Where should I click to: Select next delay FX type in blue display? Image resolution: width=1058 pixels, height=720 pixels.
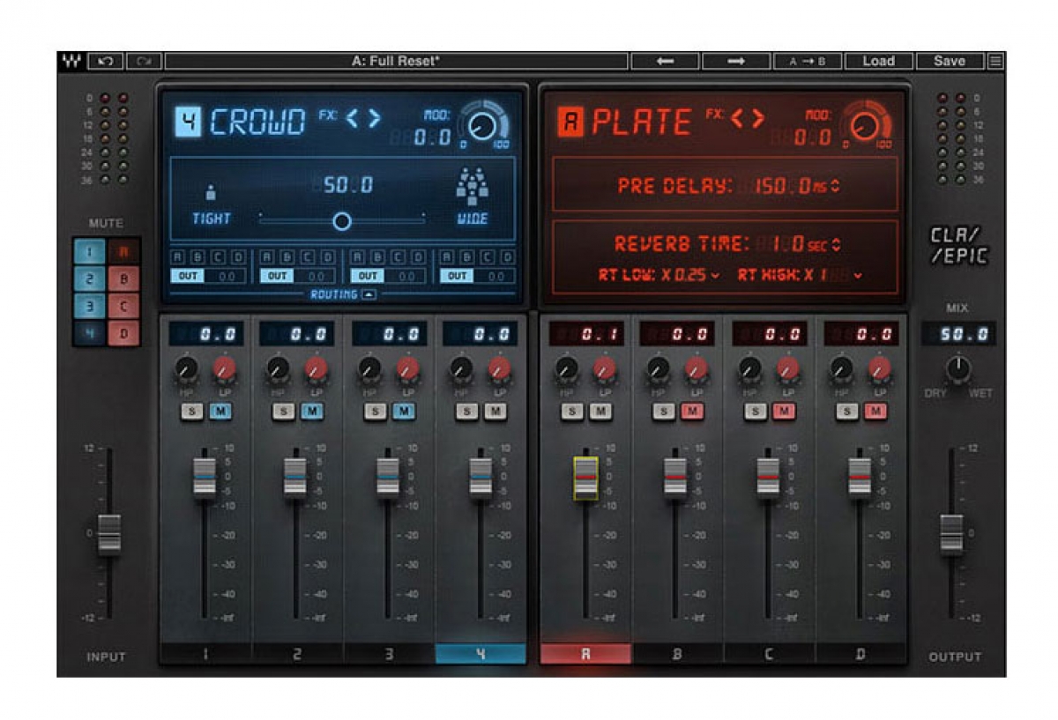374,118
